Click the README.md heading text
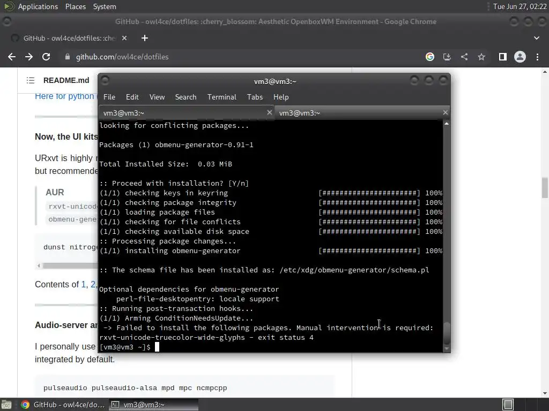This screenshot has height=411, width=549. pyautogui.click(x=66, y=80)
